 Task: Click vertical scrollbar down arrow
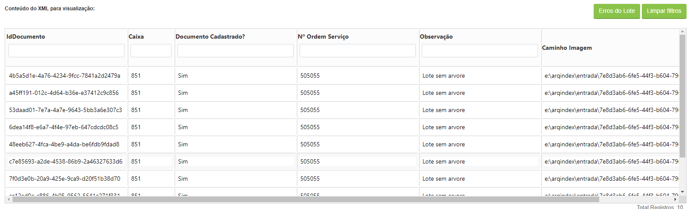coord(682,192)
